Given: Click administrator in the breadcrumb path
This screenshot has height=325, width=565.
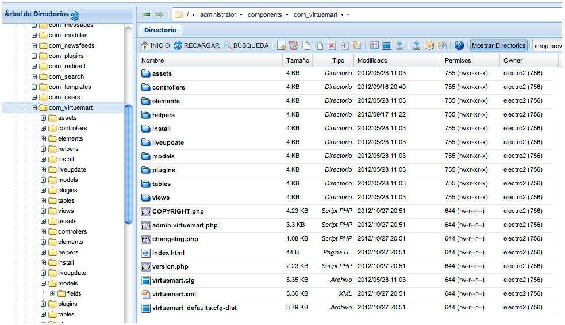Looking at the screenshot, I should tap(218, 15).
